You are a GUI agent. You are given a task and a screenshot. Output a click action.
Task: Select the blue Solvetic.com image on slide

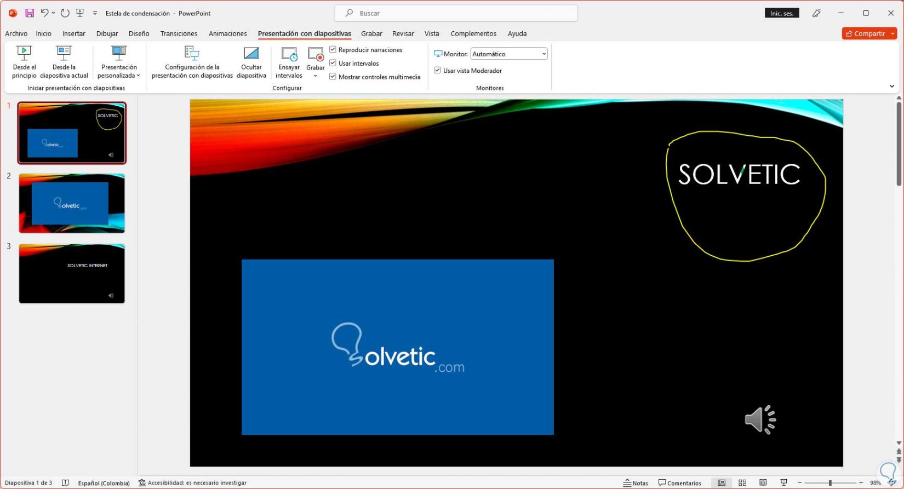tap(398, 347)
